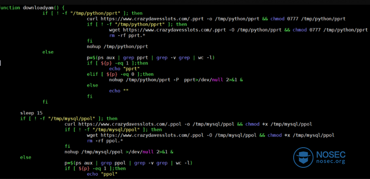
Task: Select the wget line downloading .pprt
Action: (238, 30)
